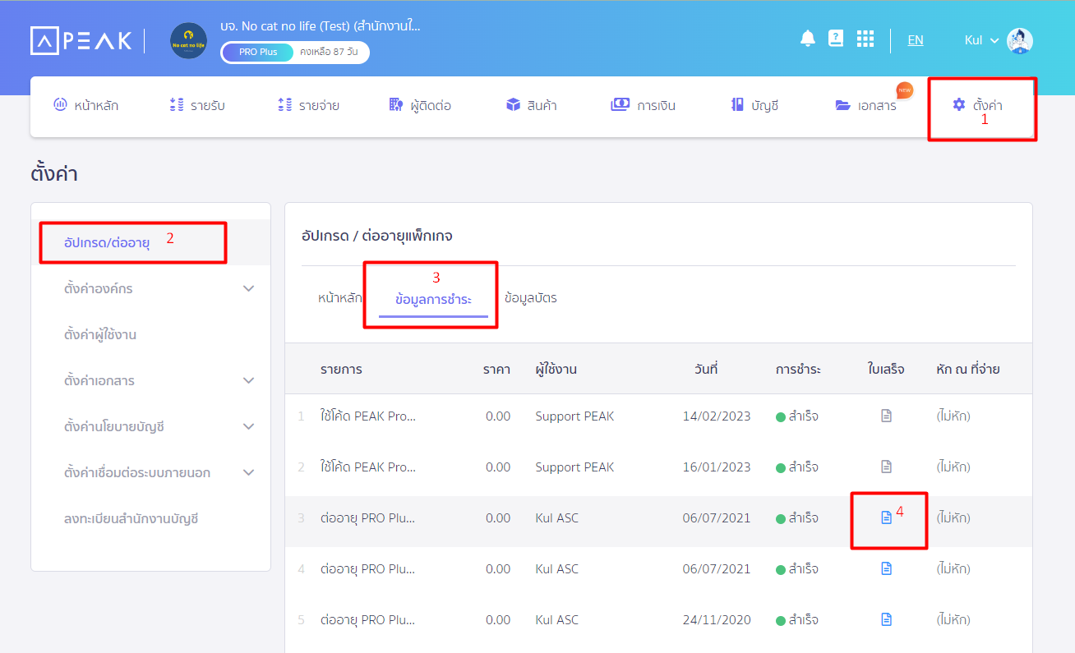The height and width of the screenshot is (653, 1075).
Task: Open the apps grid icon
Action: click(865, 39)
